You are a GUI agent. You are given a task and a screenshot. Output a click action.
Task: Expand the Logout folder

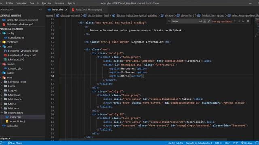tap(13, 91)
